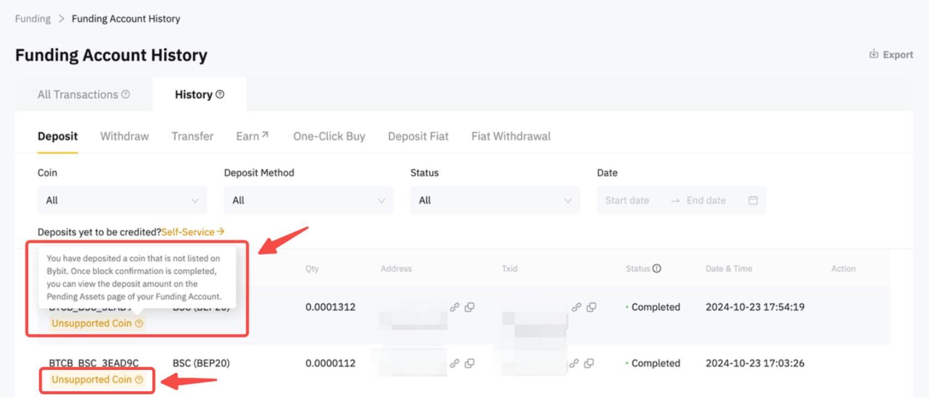Open the Earn external link tab
The width and height of the screenshot is (929, 398).
click(x=252, y=136)
